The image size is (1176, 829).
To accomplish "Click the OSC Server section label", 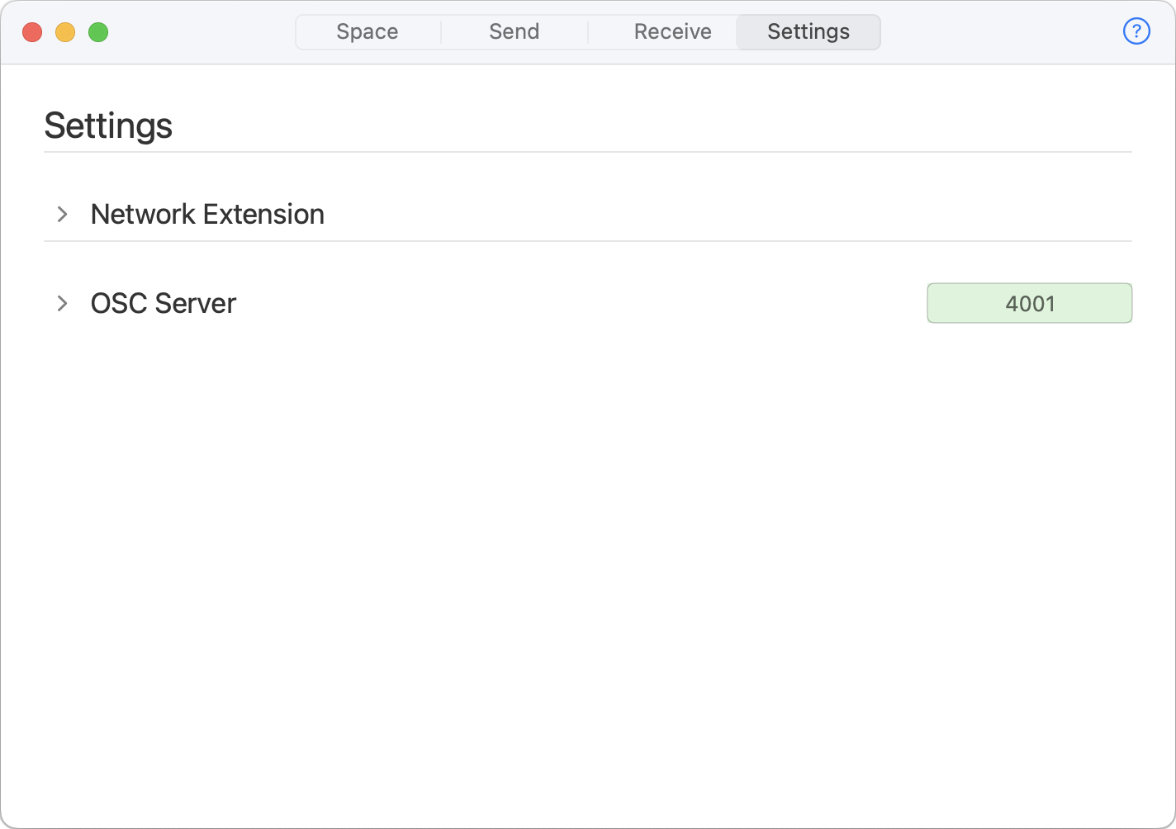I will (164, 304).
